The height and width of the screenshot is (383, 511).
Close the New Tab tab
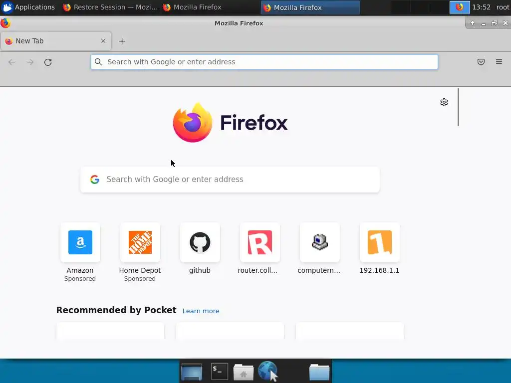103,41
